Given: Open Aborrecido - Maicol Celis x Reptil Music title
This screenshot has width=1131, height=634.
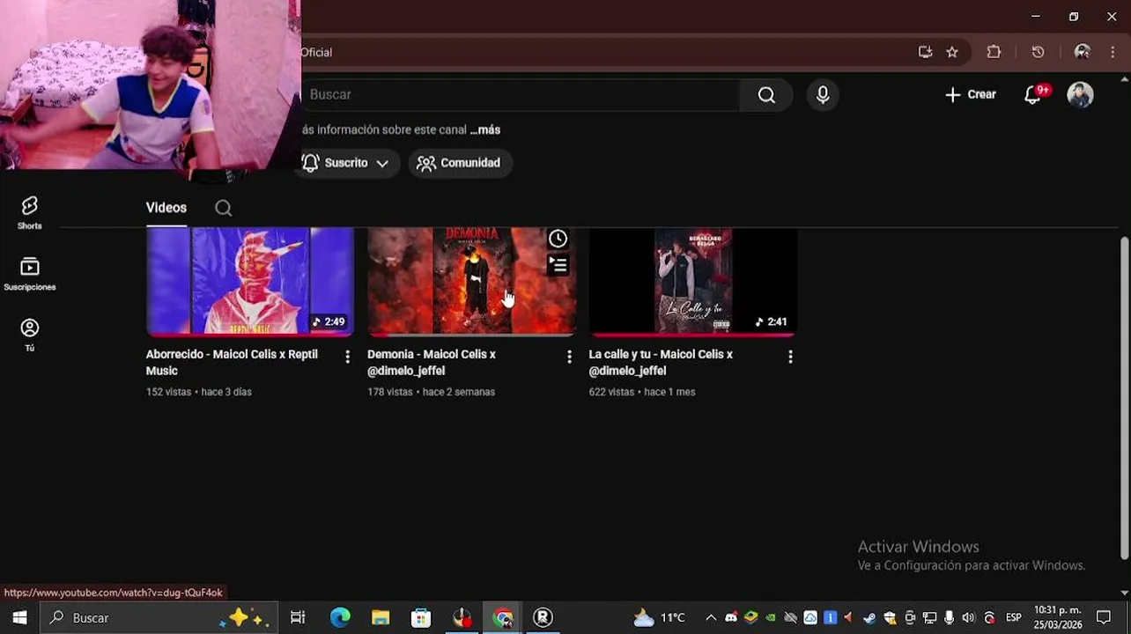Looking at the screenshot, I should (232, 362).
